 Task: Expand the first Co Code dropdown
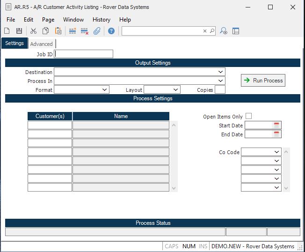pyautogui.click(x=276, y=152)
